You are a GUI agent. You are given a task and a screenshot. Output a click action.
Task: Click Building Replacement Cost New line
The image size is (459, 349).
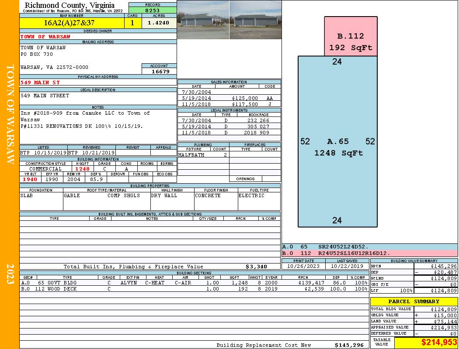(290, 345)
